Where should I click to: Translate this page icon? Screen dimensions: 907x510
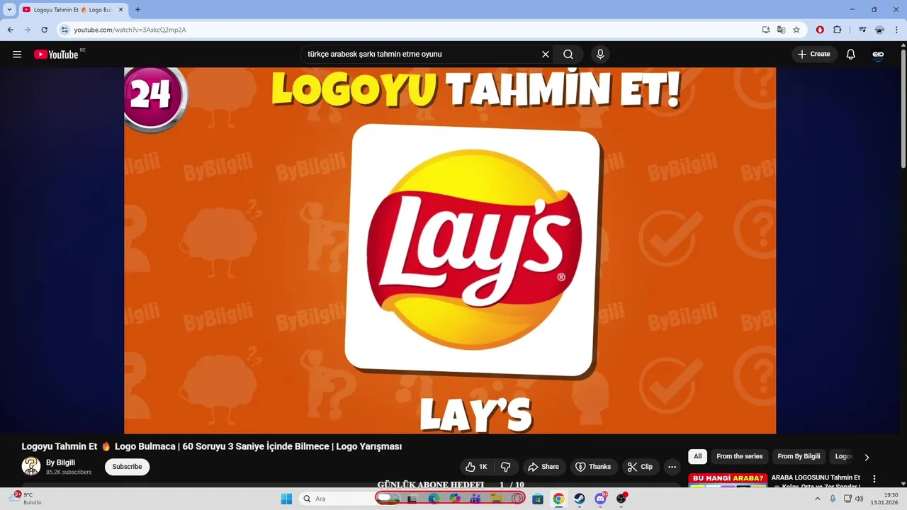click(781, 30)
